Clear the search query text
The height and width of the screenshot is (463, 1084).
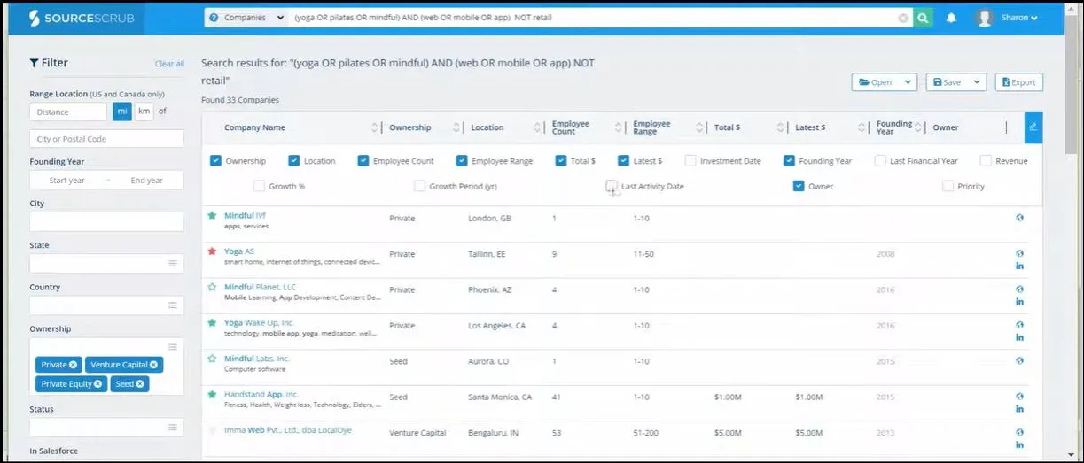903,18
